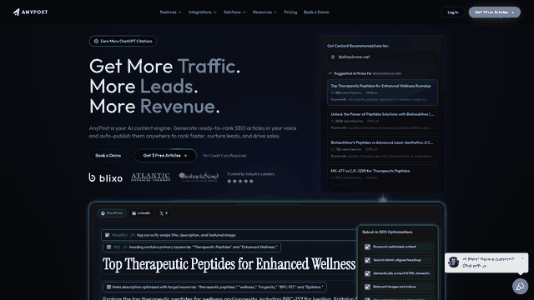The height and width of the screenshot is (300, 534).
Task: Switch to the X tab
Action: (164, 213)
